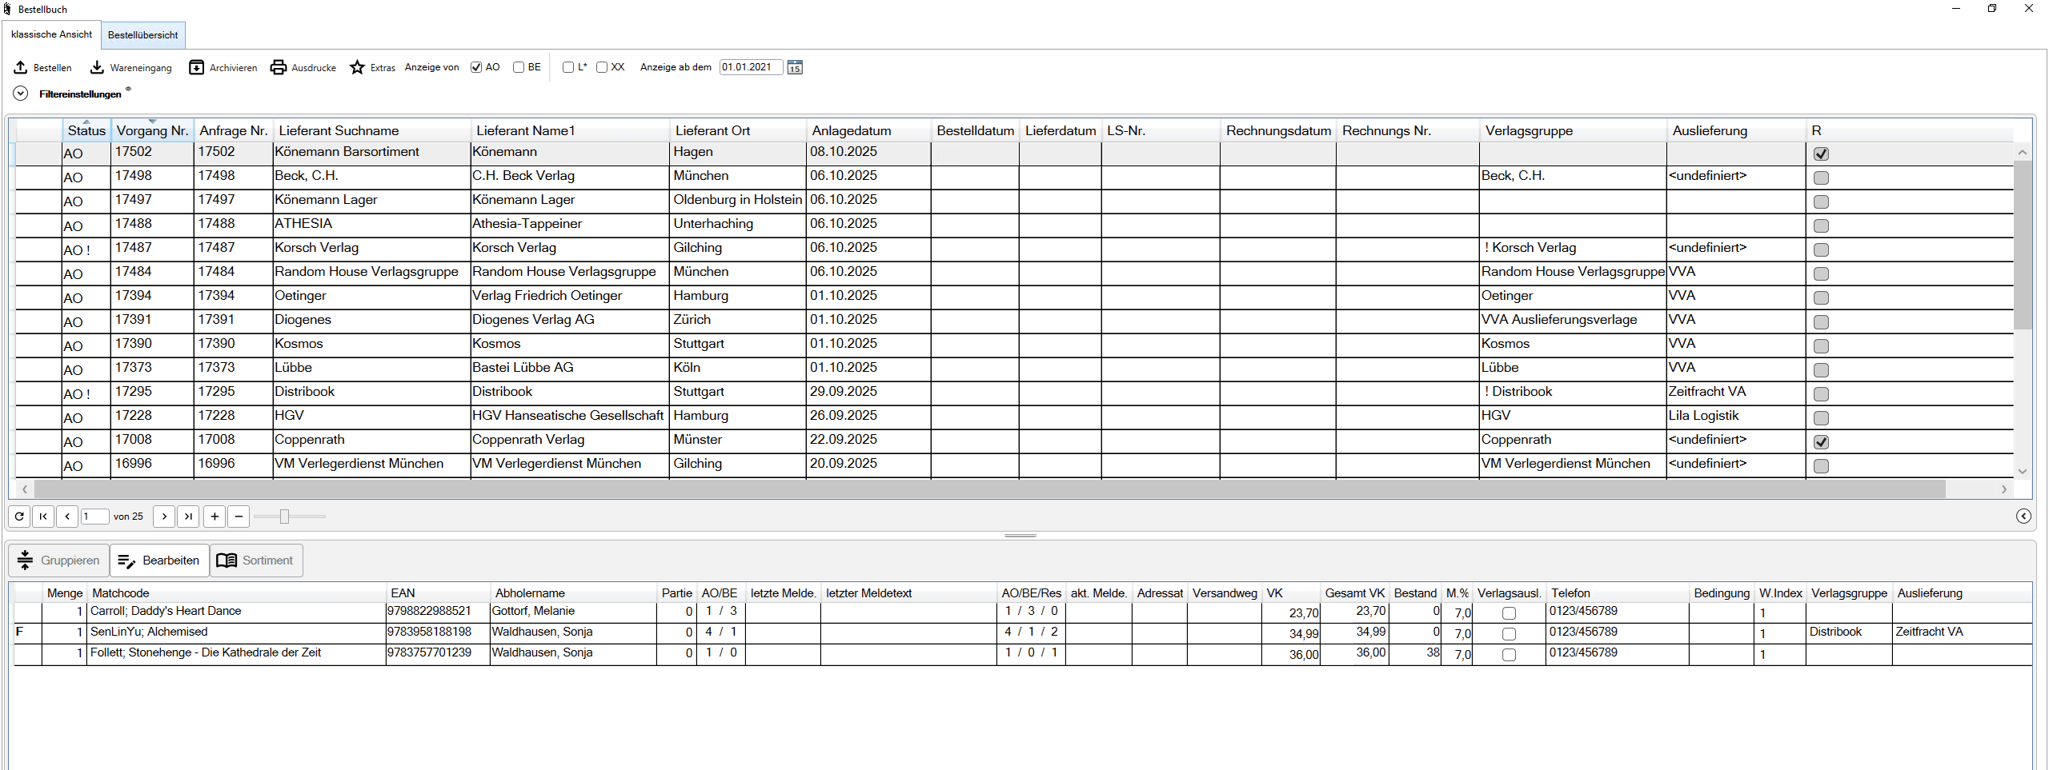Screen dimensions: 2049x770
Task: Go to the previous page
Action: tap(67, 517)
